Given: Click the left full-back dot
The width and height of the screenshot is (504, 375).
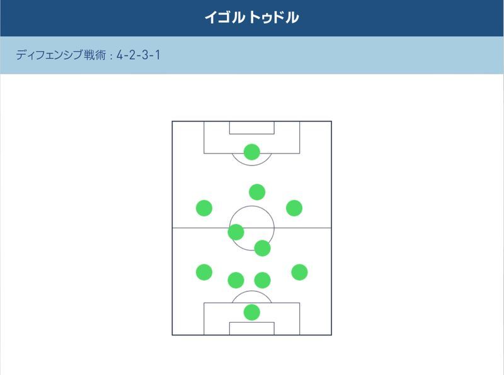Looking at the screenshot, I should point(204,272).
